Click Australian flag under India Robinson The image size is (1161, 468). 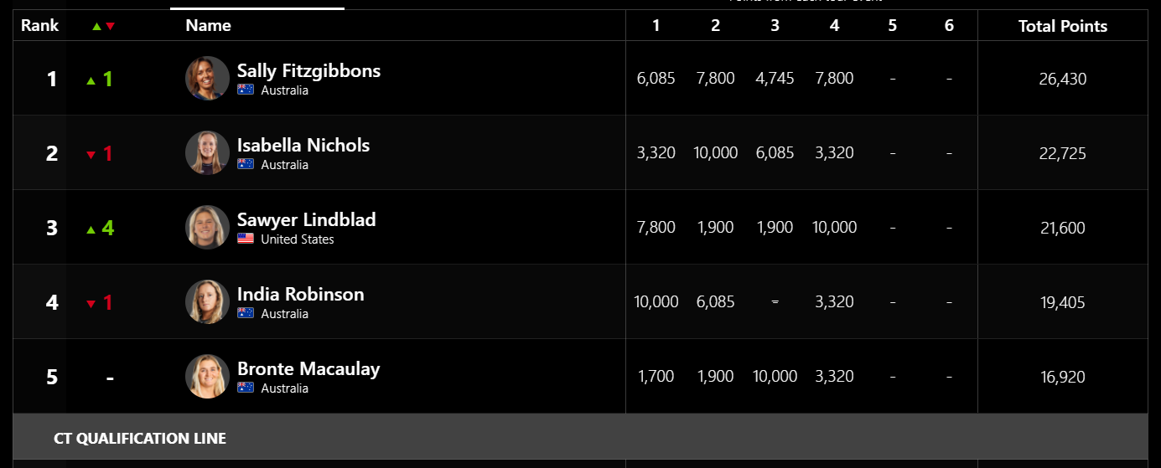(246, 314)
